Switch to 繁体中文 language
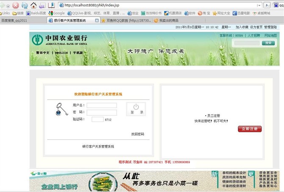This screenshot has height=192, width=284. click(42, 53)
